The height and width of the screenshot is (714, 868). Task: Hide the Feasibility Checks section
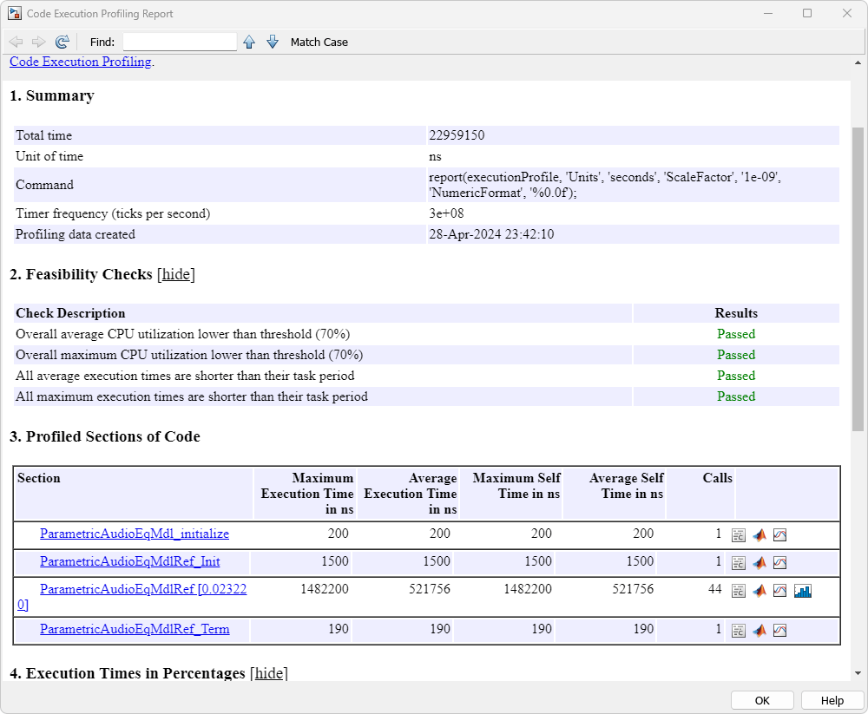click(176, 274)
